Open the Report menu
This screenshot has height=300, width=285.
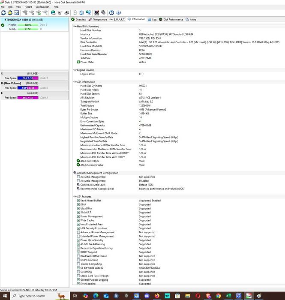[28, 7]
